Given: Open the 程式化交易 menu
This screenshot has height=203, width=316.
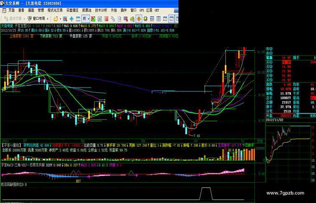Looking at the screenshot, I should [55, 10].
